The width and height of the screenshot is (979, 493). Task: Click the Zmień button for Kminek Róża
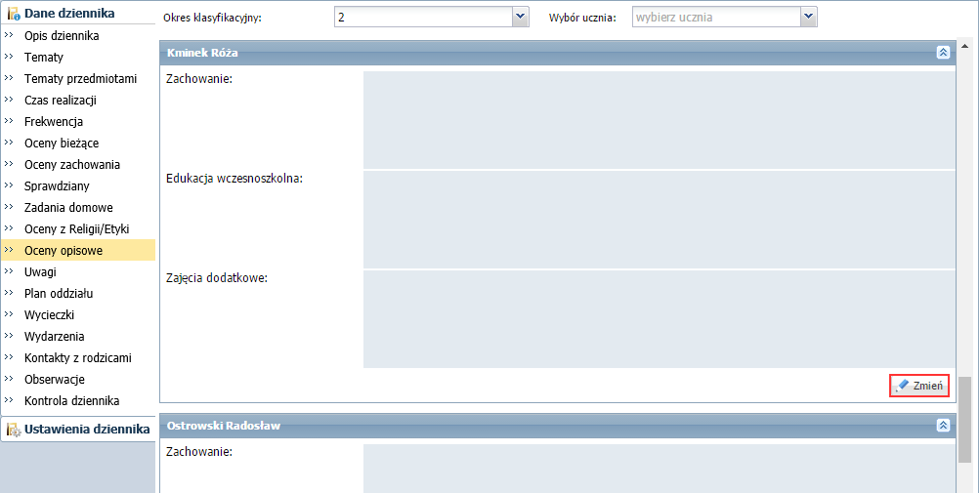click(x=919, y=386)
